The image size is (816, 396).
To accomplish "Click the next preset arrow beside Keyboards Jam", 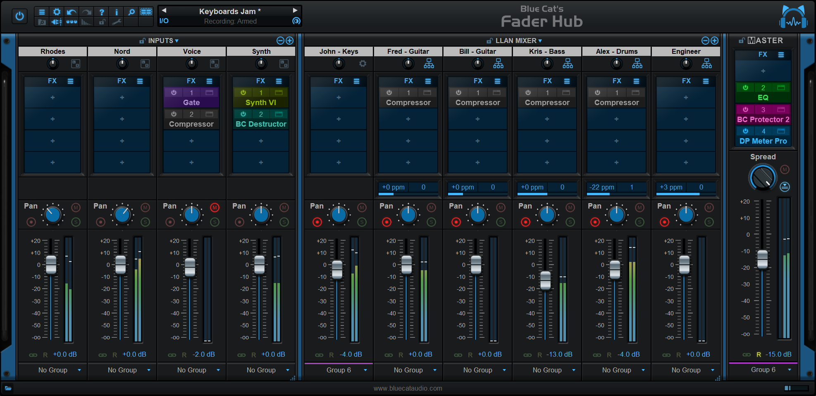I will tap(295, 10).
